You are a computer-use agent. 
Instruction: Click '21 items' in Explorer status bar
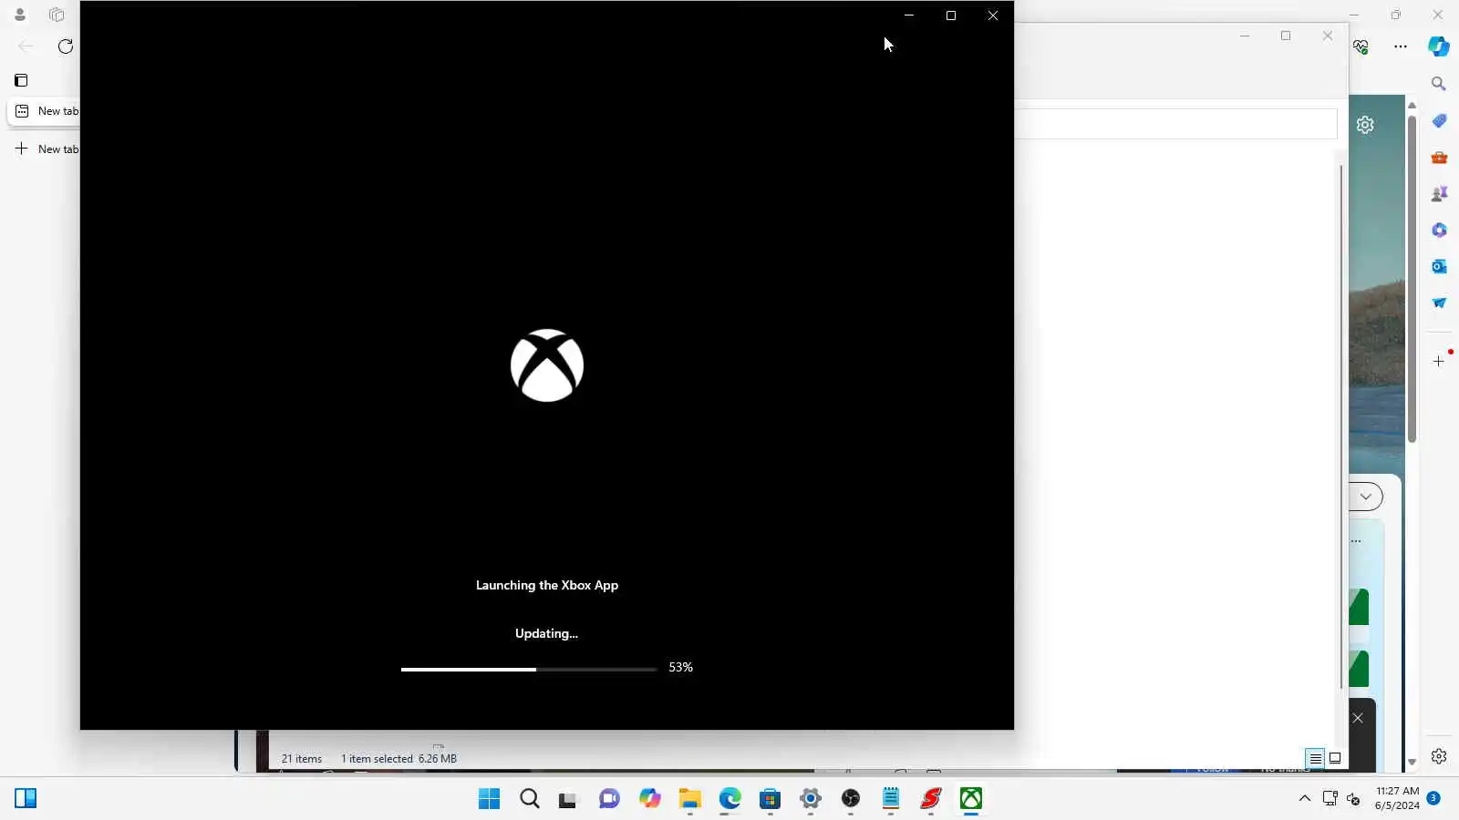[x=302, y=758]
